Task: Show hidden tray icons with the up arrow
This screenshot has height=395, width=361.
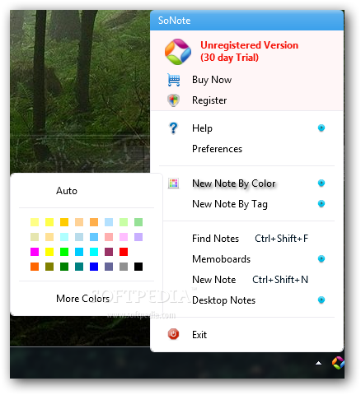Action: coord(318,363)
